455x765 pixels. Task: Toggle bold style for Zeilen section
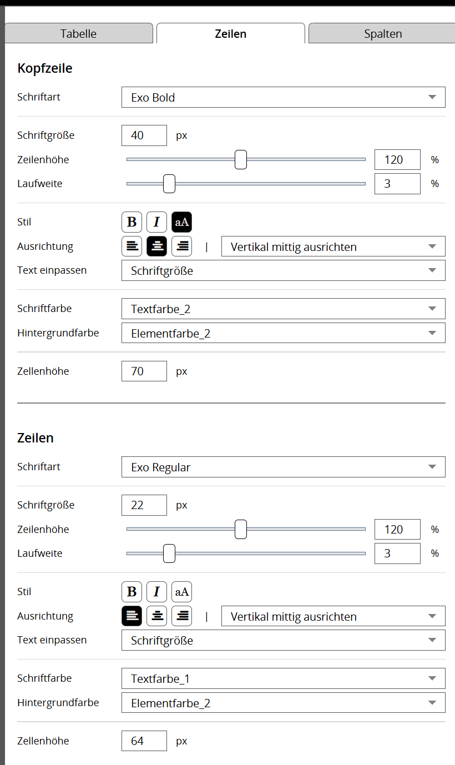coord(132,592)
